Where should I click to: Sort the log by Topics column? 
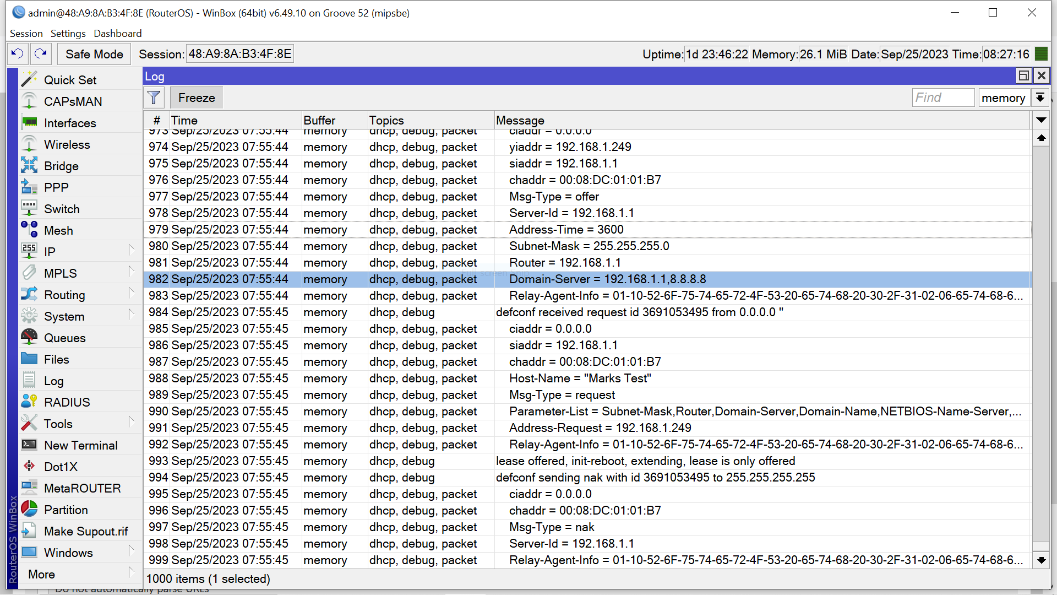pyautogui.click(x=431, y=120)
